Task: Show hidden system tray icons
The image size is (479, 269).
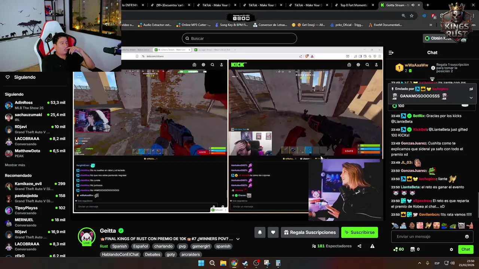Action: pyautogui.click(x=419, y=263)
